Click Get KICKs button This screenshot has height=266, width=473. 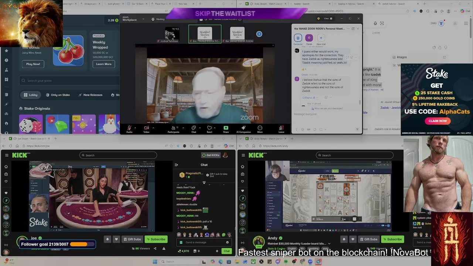211,155
